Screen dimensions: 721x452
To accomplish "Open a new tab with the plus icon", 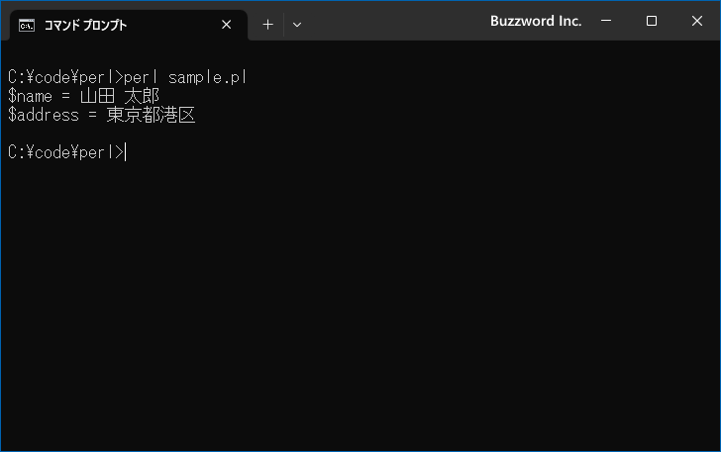I will (267, 25).
